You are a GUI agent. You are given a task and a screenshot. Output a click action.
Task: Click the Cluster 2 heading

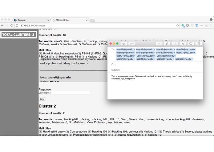click(x=47, y=106)
